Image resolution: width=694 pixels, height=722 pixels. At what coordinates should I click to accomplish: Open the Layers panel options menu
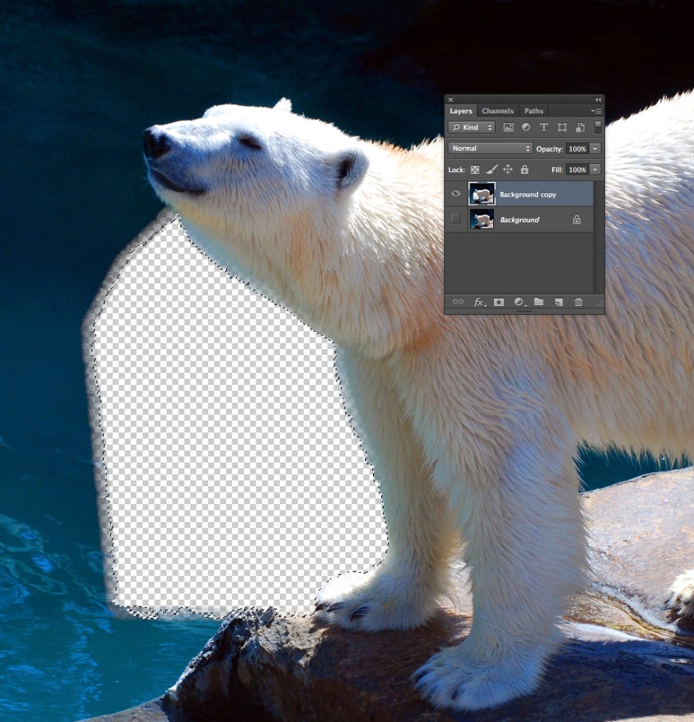(x=596, y=111)
